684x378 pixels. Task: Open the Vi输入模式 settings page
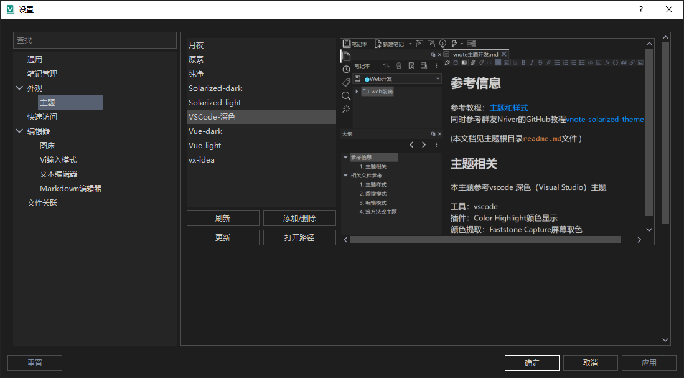[58, 160]
